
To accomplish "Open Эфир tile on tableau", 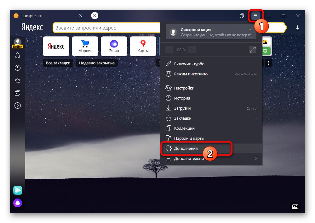I will [x=114, y=46].
